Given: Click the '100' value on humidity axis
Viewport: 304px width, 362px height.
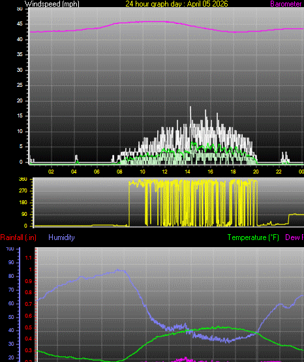Looking at the screenshot, I should [10, 249].
